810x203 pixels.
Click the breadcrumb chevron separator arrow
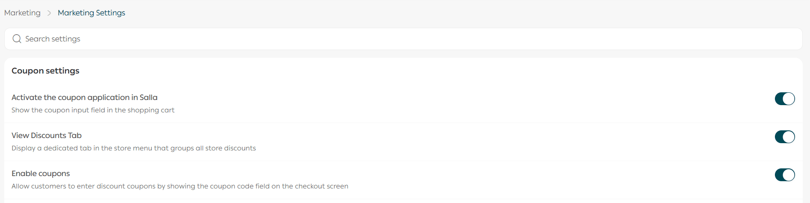(49, 13)
